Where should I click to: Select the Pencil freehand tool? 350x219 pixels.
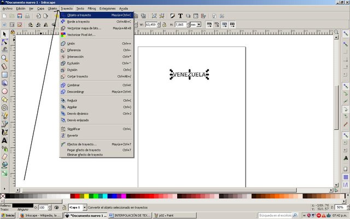coord(4,116)
